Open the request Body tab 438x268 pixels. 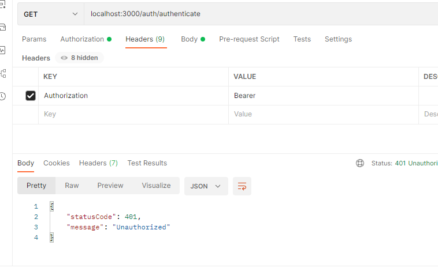(193, 39)
